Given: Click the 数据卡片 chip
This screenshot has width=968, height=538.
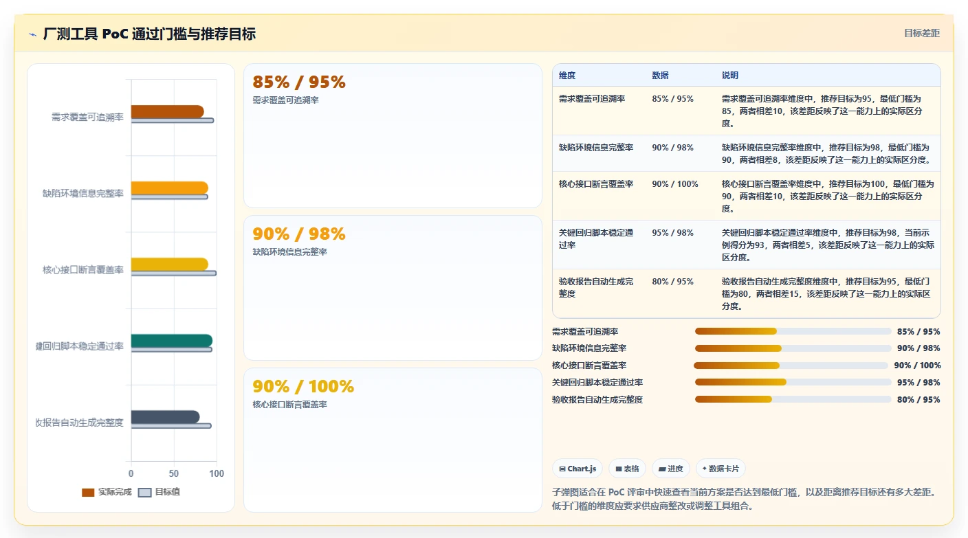Looking at the screenshot, I should tap(720, 469).
